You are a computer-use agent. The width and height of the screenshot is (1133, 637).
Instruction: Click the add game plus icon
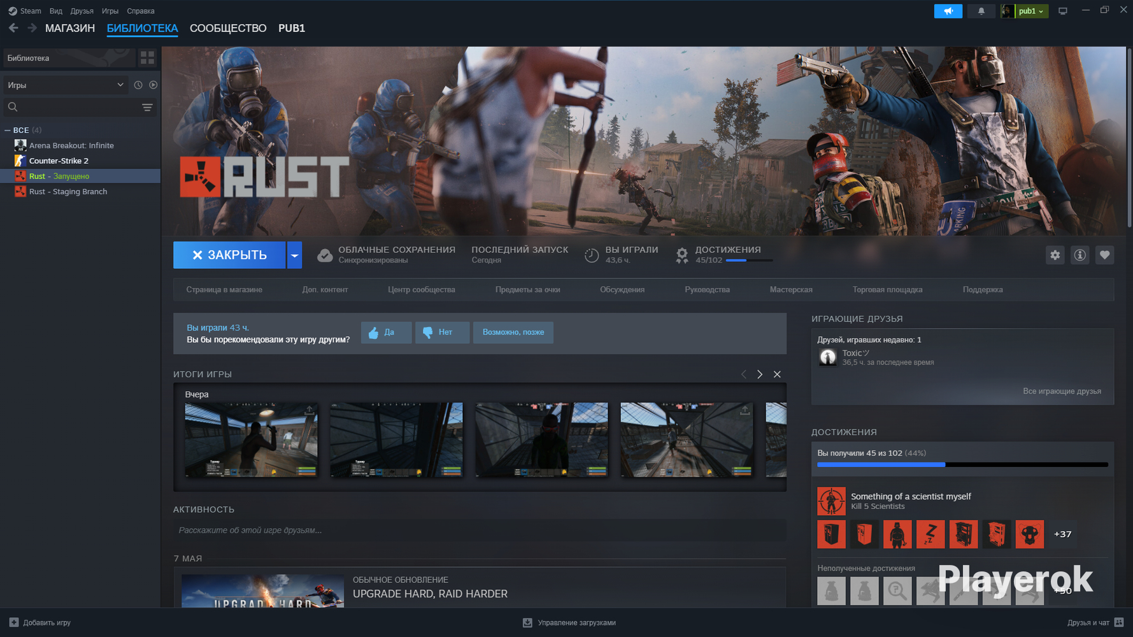point(14,622)
